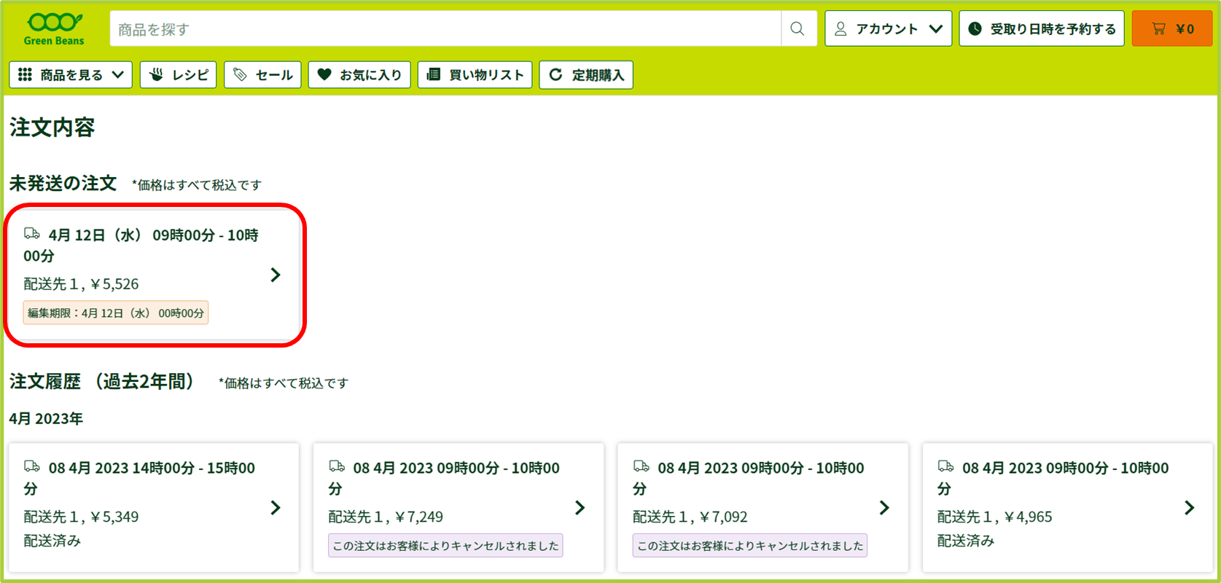Open the ¥5,349 delivered order

pos(154,507)
